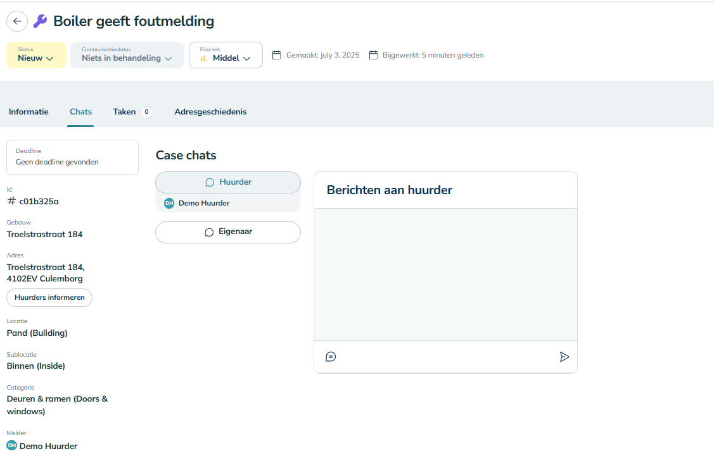This screenshot has width=714, height=456.
Task: Click the DH avatar next to Demo Huurder chat
Action: coord(169,203)
